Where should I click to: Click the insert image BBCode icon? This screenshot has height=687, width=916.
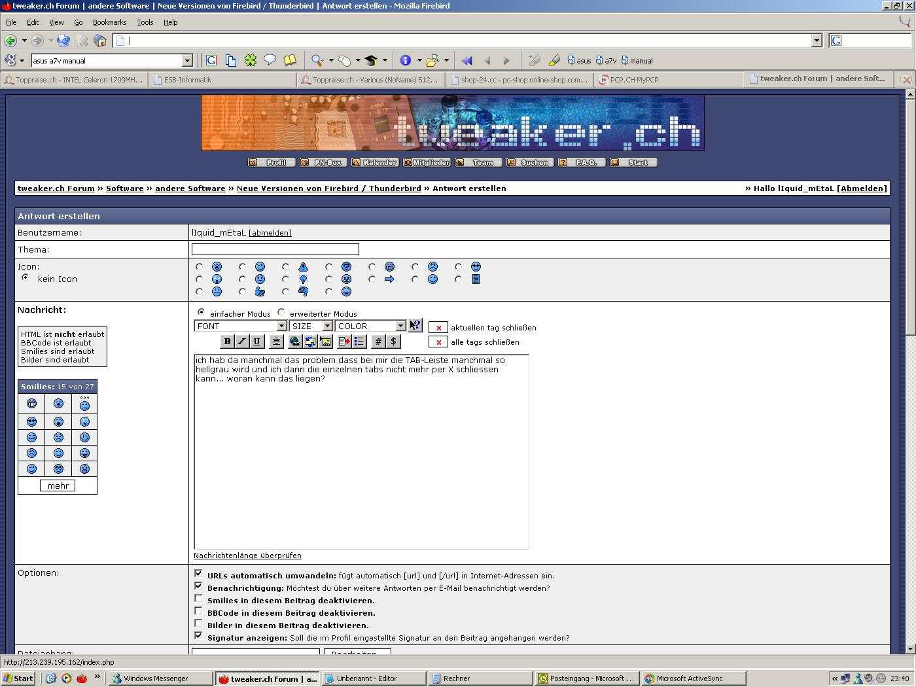click(x=326, y=342)
